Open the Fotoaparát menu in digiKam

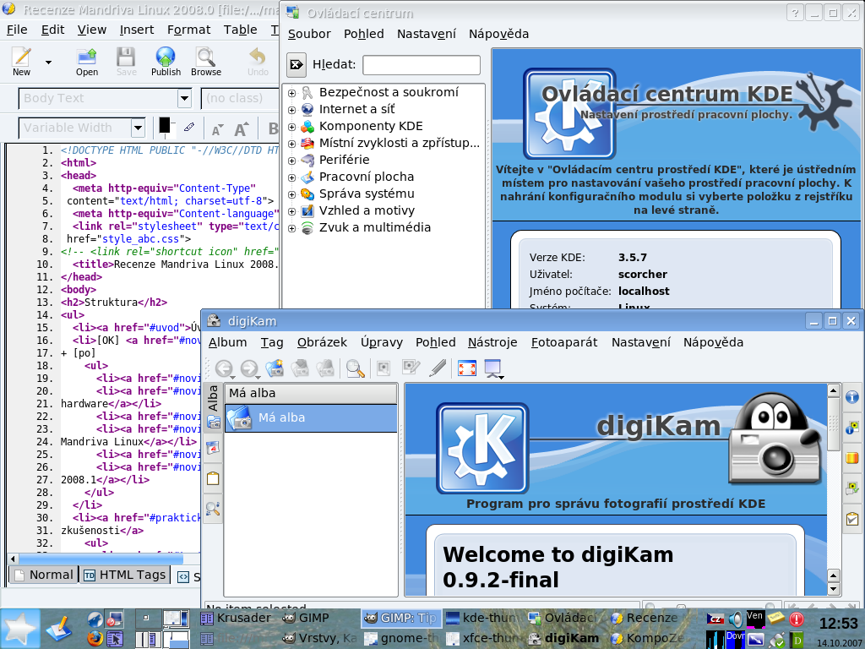click(x=563, y=343)
